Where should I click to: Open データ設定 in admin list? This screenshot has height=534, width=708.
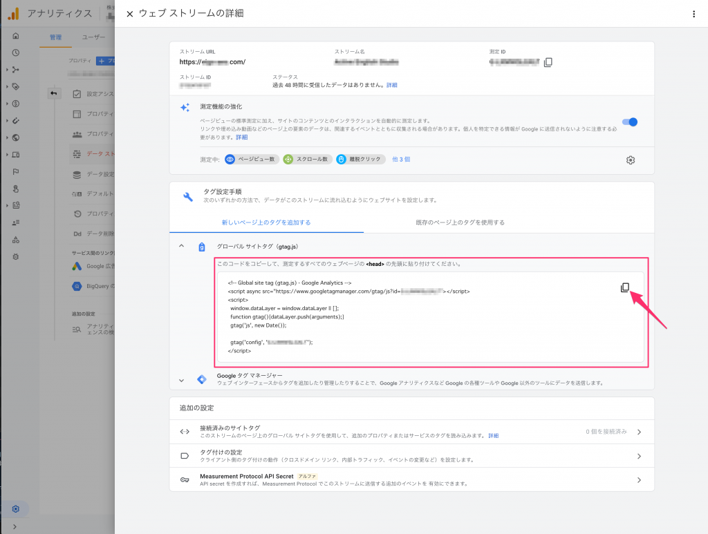[x=93, y=174]
